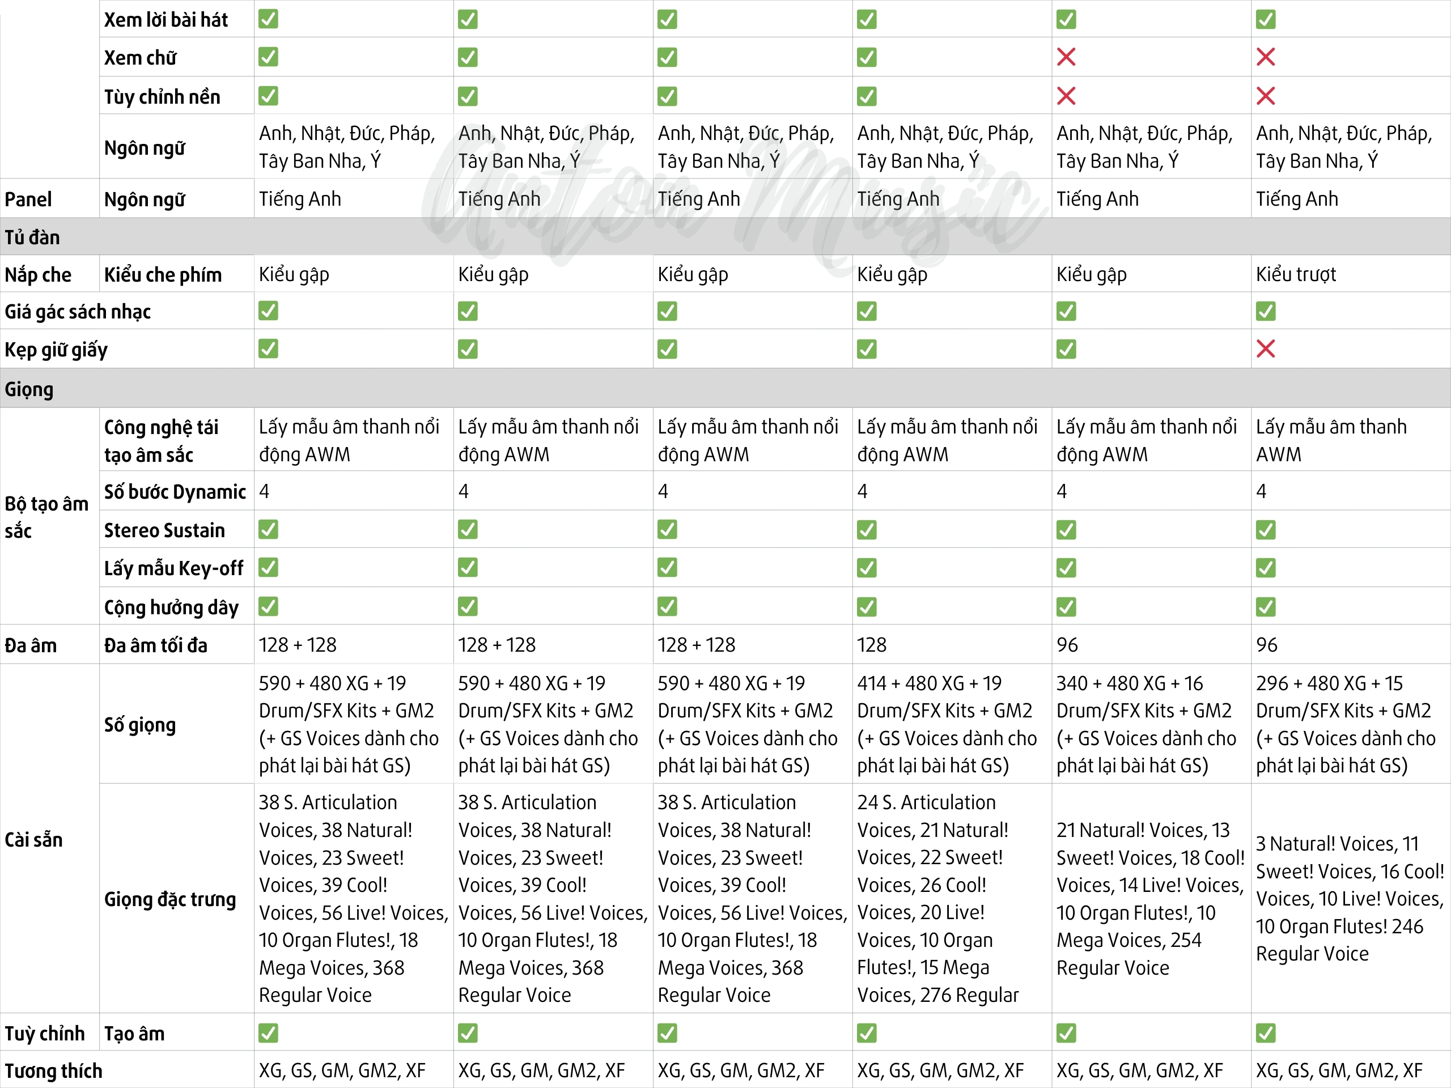Click the Giọng section header
The image size is (1451, 1088).
coord(29,389)
